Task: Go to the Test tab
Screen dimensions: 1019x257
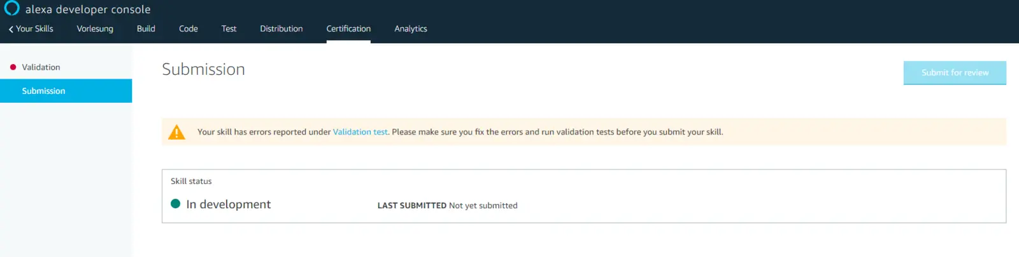Action: coord(229,29)
